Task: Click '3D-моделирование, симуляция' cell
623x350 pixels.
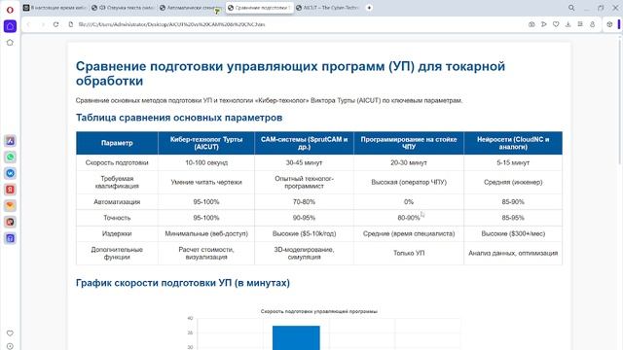Action: [x=304, y=253]
